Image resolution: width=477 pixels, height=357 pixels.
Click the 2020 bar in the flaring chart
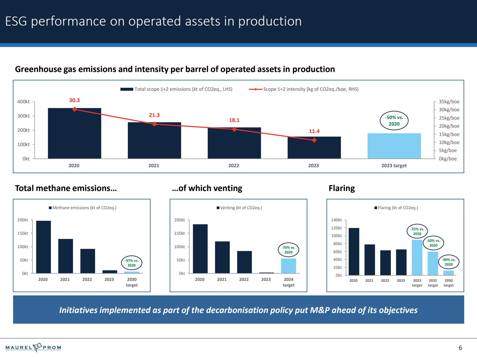[354, 251]
